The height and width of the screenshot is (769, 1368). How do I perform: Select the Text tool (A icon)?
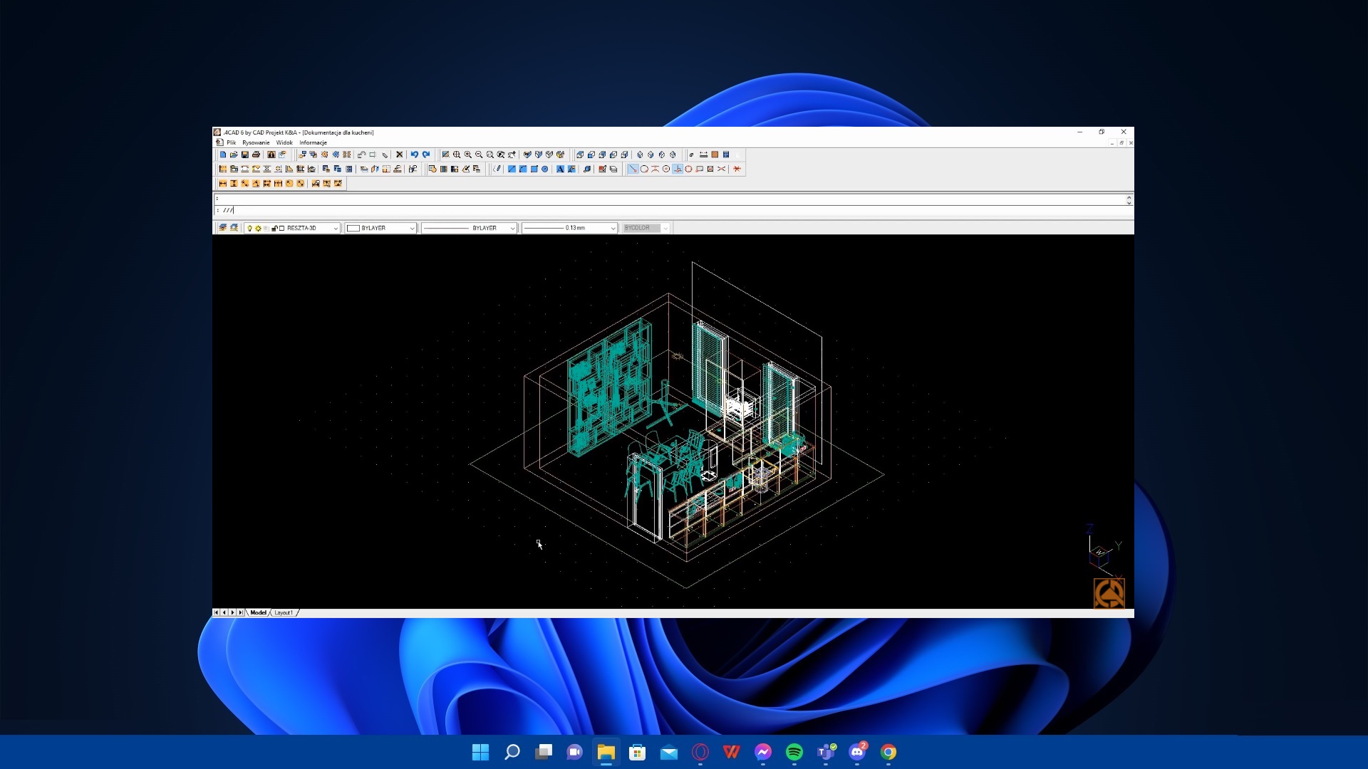[560, 169]
